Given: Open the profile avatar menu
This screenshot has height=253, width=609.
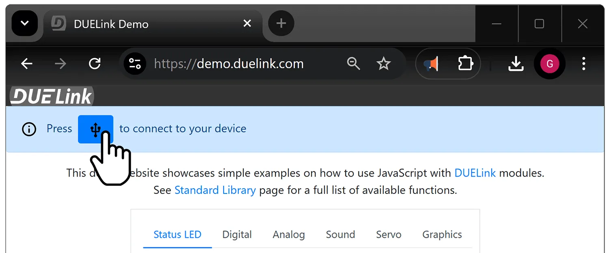Looking at the screenshot, I should [549, 63].
